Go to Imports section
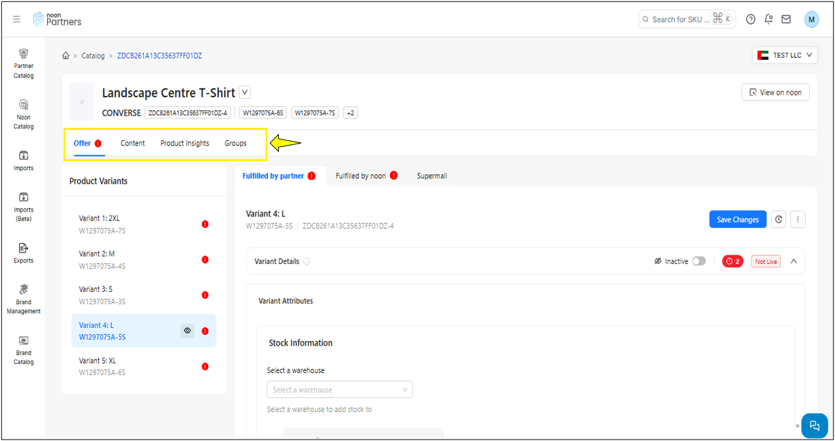 23,161
